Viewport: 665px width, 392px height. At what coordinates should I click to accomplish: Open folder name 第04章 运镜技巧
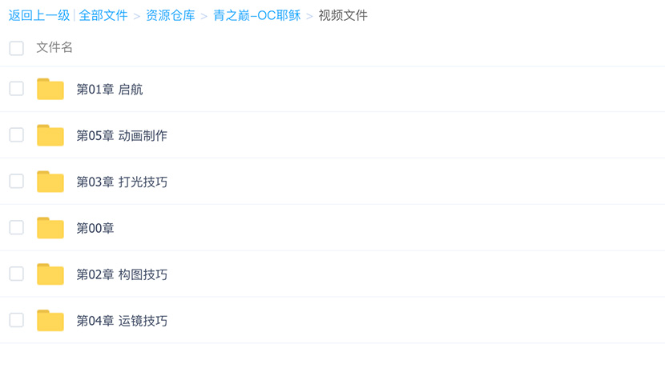[122, 321]
